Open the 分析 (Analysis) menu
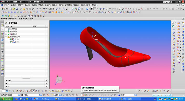185x101 pixels. point(61,5)
